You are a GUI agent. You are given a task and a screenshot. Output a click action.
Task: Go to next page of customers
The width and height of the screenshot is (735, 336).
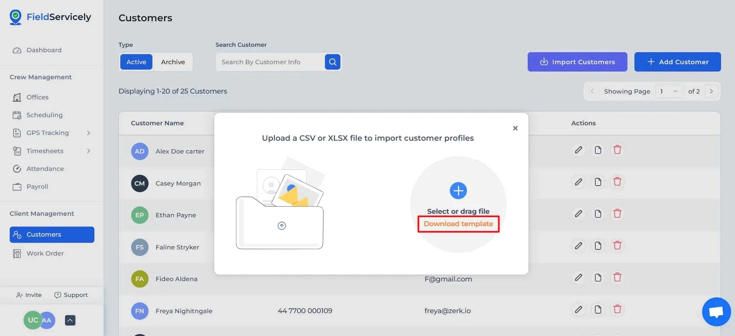pyautogui.click(x=711, y=91)
